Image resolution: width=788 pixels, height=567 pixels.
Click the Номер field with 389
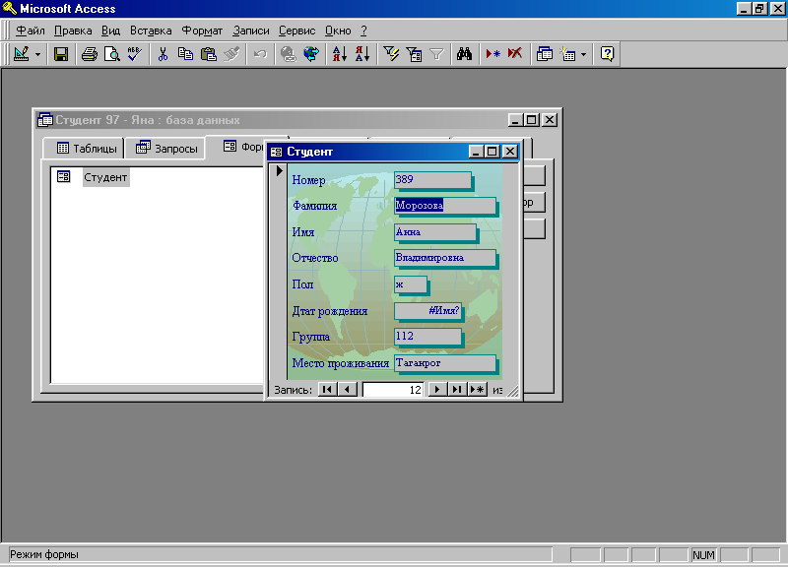(x=432, y=180)
